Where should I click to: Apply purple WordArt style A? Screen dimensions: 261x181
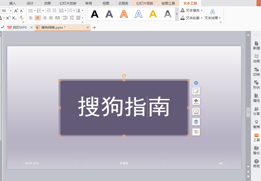click(109, 14)
